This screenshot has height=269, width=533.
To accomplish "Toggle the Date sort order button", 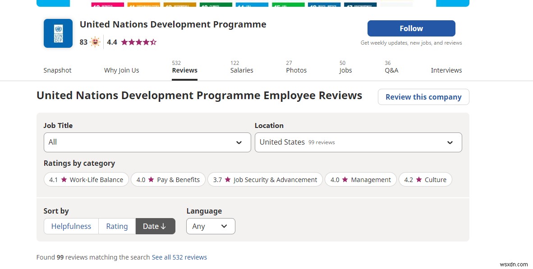I will (x=155, y=226).
